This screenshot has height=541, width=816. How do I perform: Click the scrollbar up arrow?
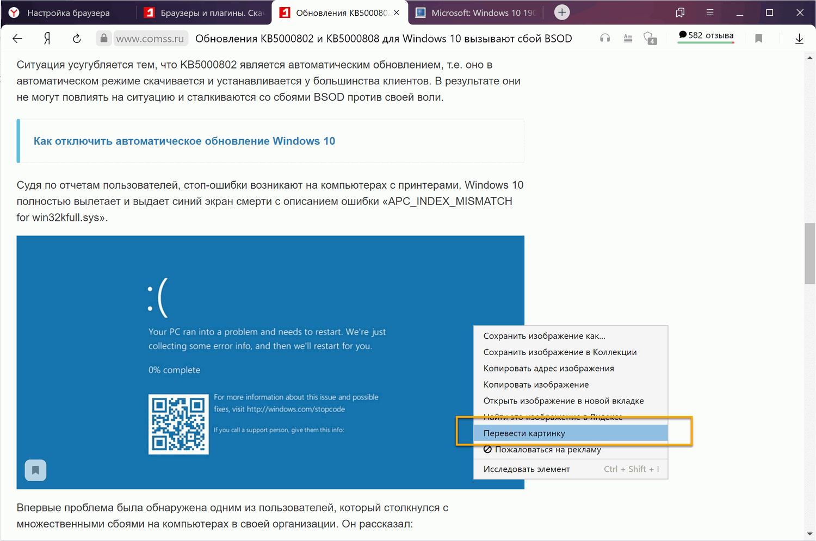(x=810, y=58)
